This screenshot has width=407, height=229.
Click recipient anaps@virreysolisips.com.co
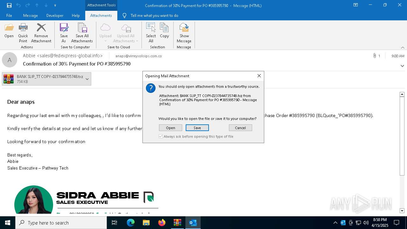pyautogui.click(x=138, y=56)
